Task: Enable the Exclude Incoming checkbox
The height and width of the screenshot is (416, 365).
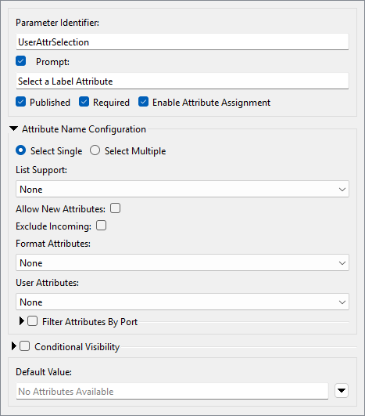Action: (101, 226)
